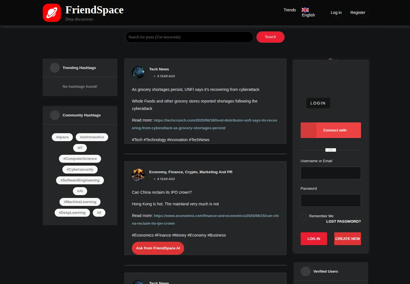The image size is (410, 284).
Task: Click the FriendSpace planet logo icon
Action: 52,13
